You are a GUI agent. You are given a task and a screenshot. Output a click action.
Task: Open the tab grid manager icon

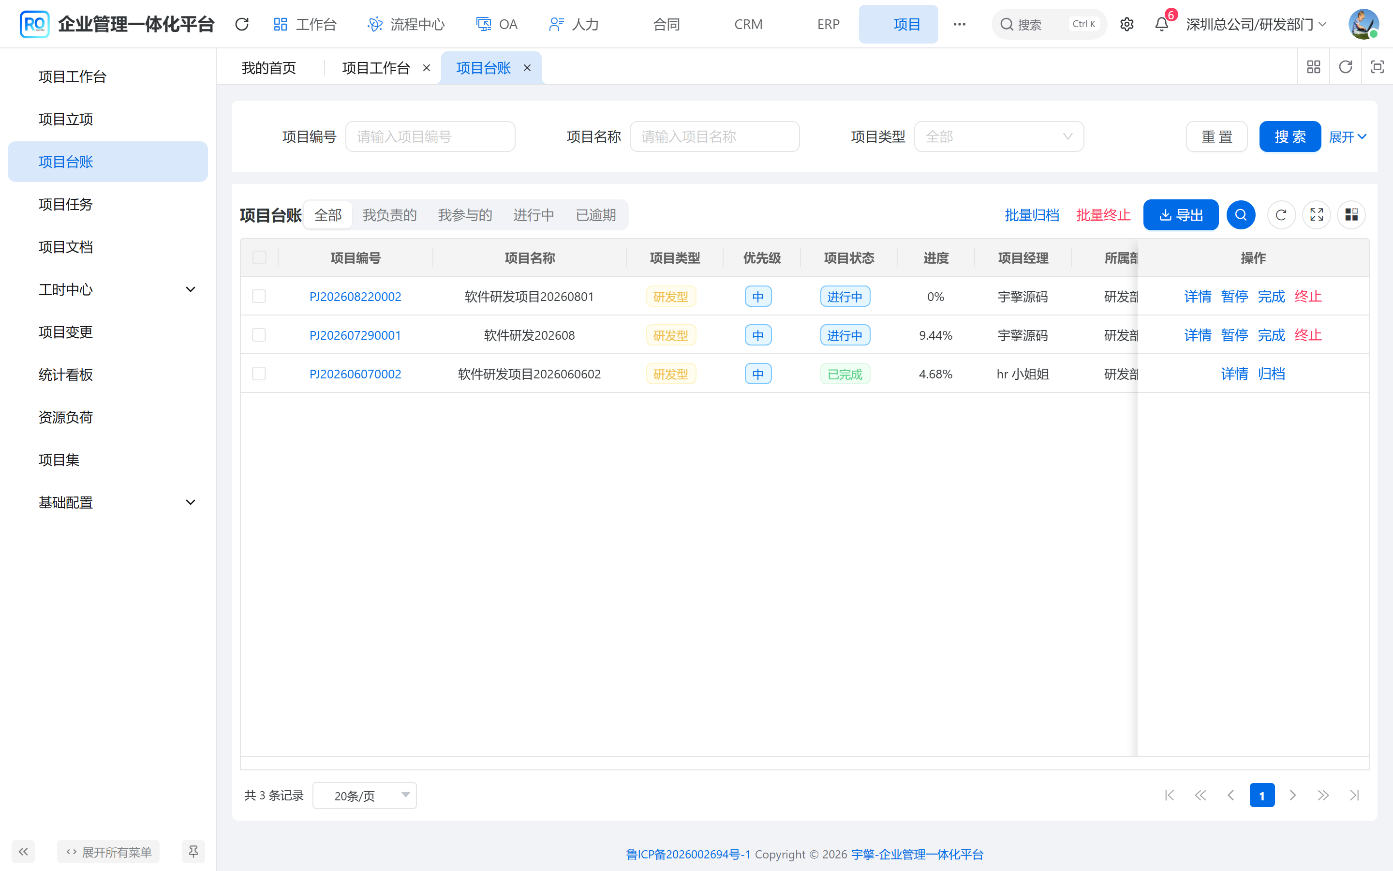1314,67
